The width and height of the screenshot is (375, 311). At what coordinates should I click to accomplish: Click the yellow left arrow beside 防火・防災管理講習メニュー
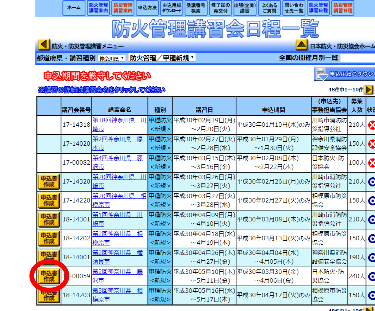coord(44,44)
